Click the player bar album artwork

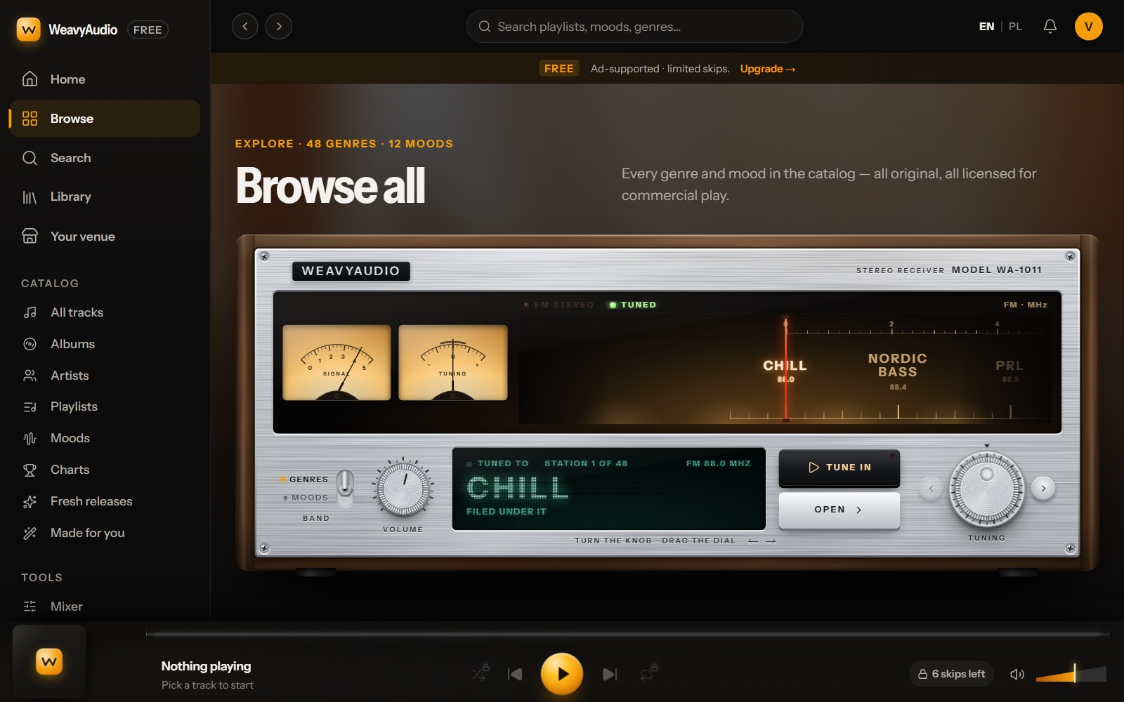tap(49, 661)
